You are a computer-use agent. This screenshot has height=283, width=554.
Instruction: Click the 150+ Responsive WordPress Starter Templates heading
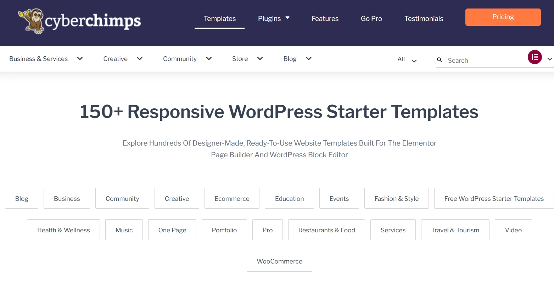279,112
